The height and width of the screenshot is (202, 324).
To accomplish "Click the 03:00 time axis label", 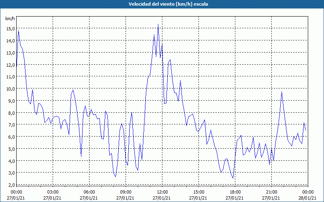I will tap(53, 192).
